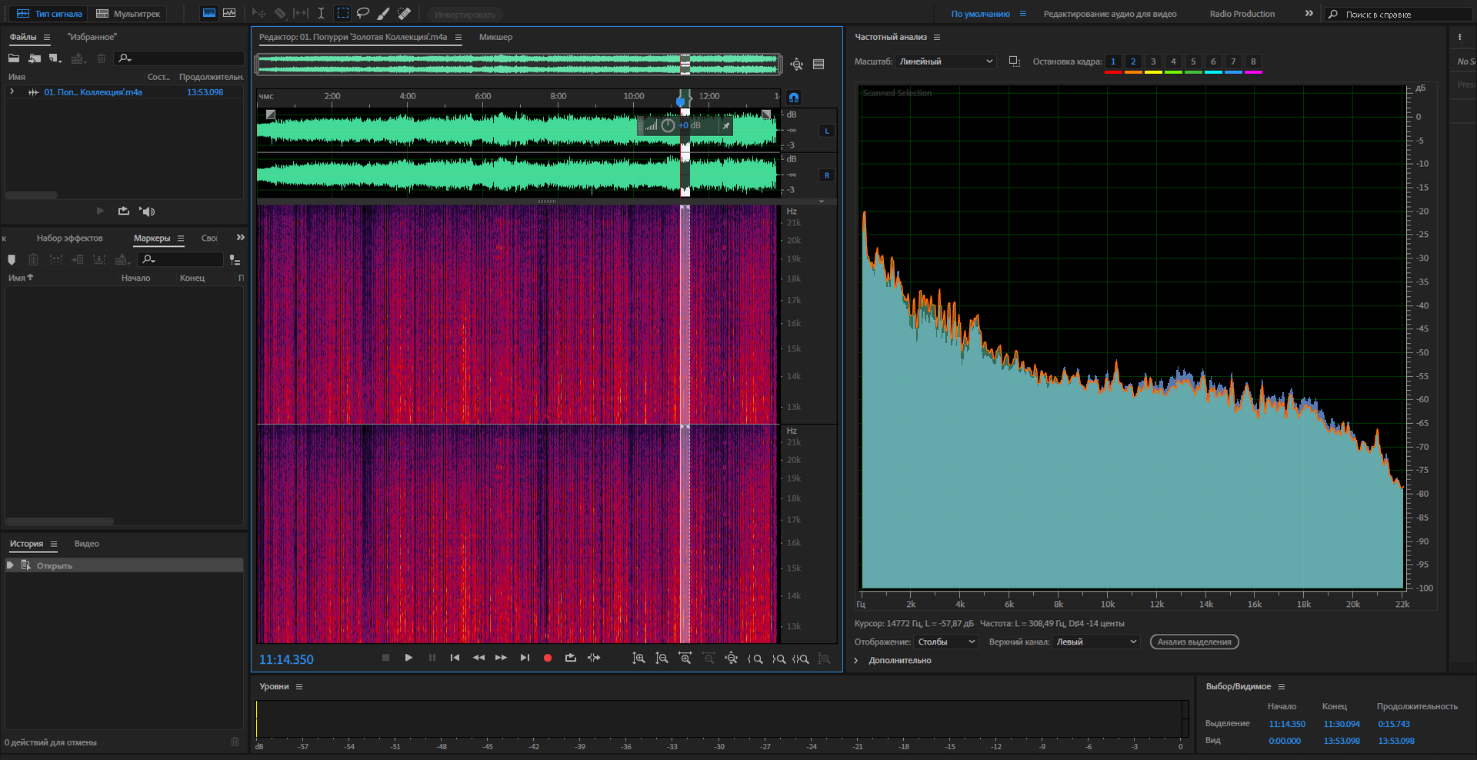This screenshot has width=1477, height=760.
Task: Open the Отображение display type dropdown
Action: click(x=945, y=642)
